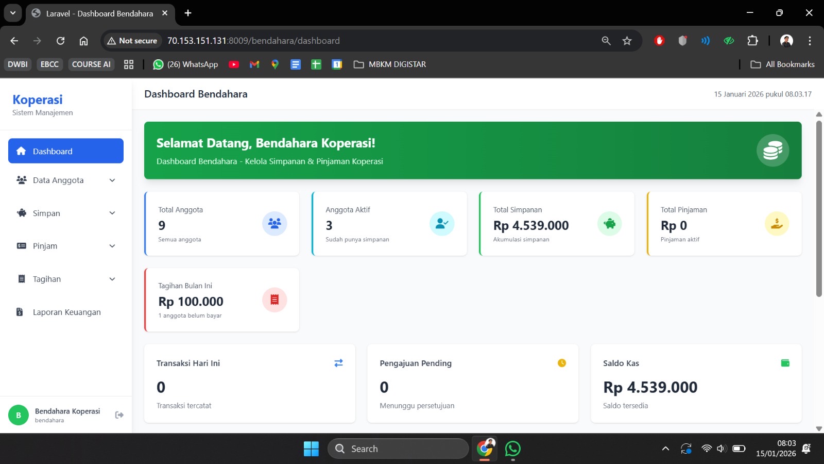824x464 pixels.
Task: Click the Saldo Kas wallet icon
Action: pos(785,363)
